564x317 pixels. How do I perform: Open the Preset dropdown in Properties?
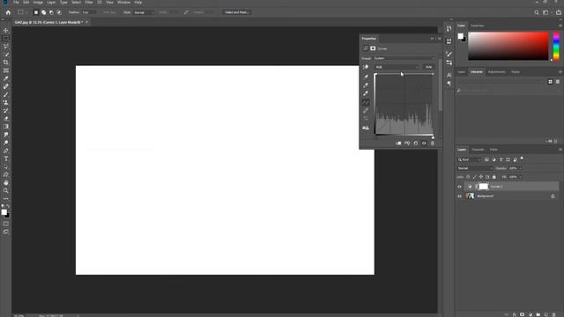coord(404,58)
